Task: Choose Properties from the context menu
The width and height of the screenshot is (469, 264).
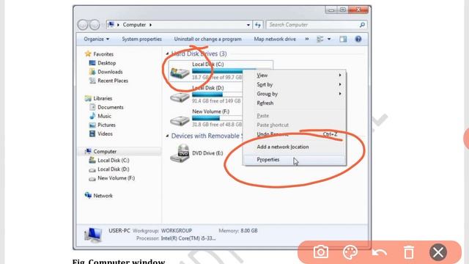Action: pos(295,160)
